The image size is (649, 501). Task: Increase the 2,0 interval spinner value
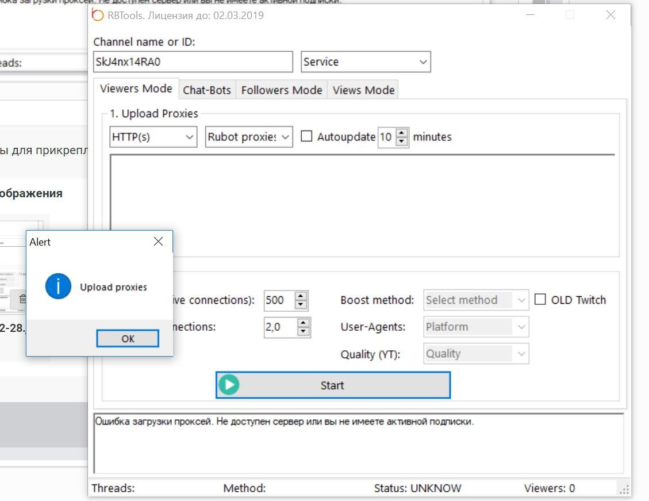[x=304, y=323]
